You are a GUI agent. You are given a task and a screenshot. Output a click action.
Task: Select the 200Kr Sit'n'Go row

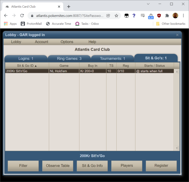point(27,71)
